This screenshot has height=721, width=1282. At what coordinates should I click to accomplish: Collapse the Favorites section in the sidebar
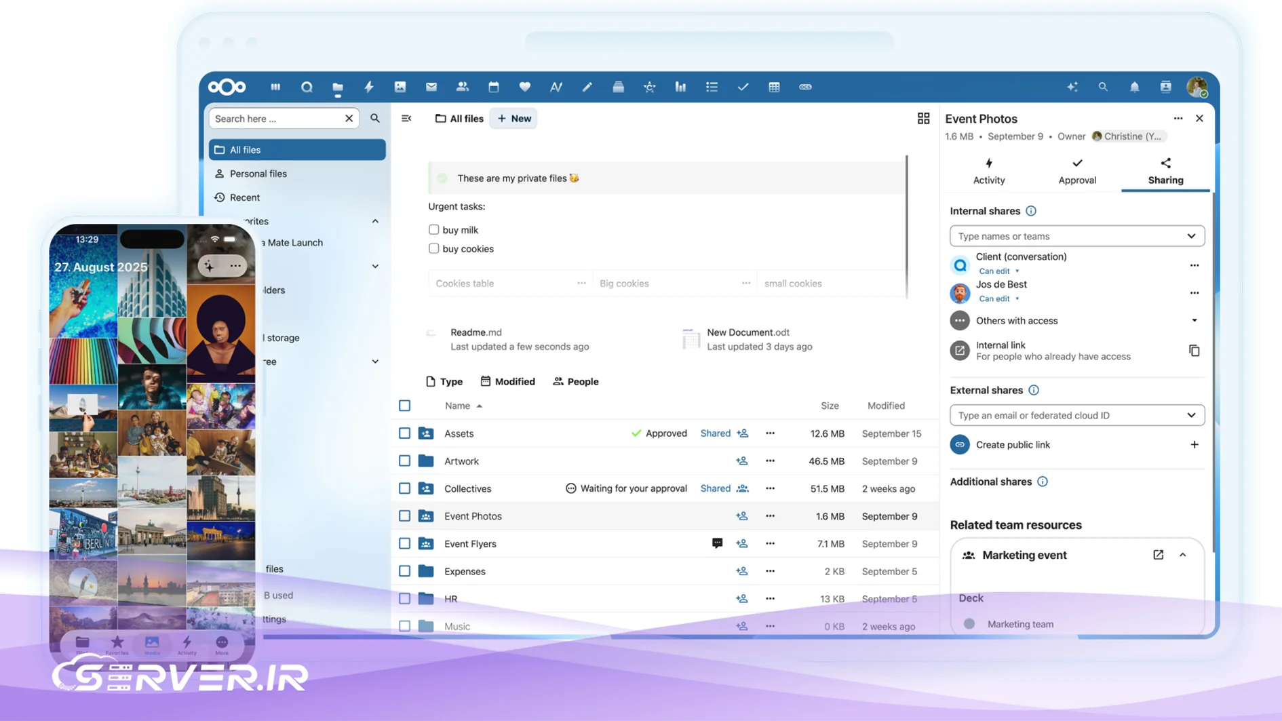375,221
